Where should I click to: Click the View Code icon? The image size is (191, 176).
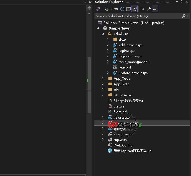coord(143,9)
